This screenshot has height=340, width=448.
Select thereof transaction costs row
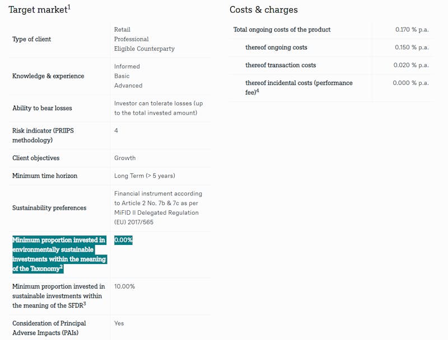pyautogui.click(x=332, y=65)
